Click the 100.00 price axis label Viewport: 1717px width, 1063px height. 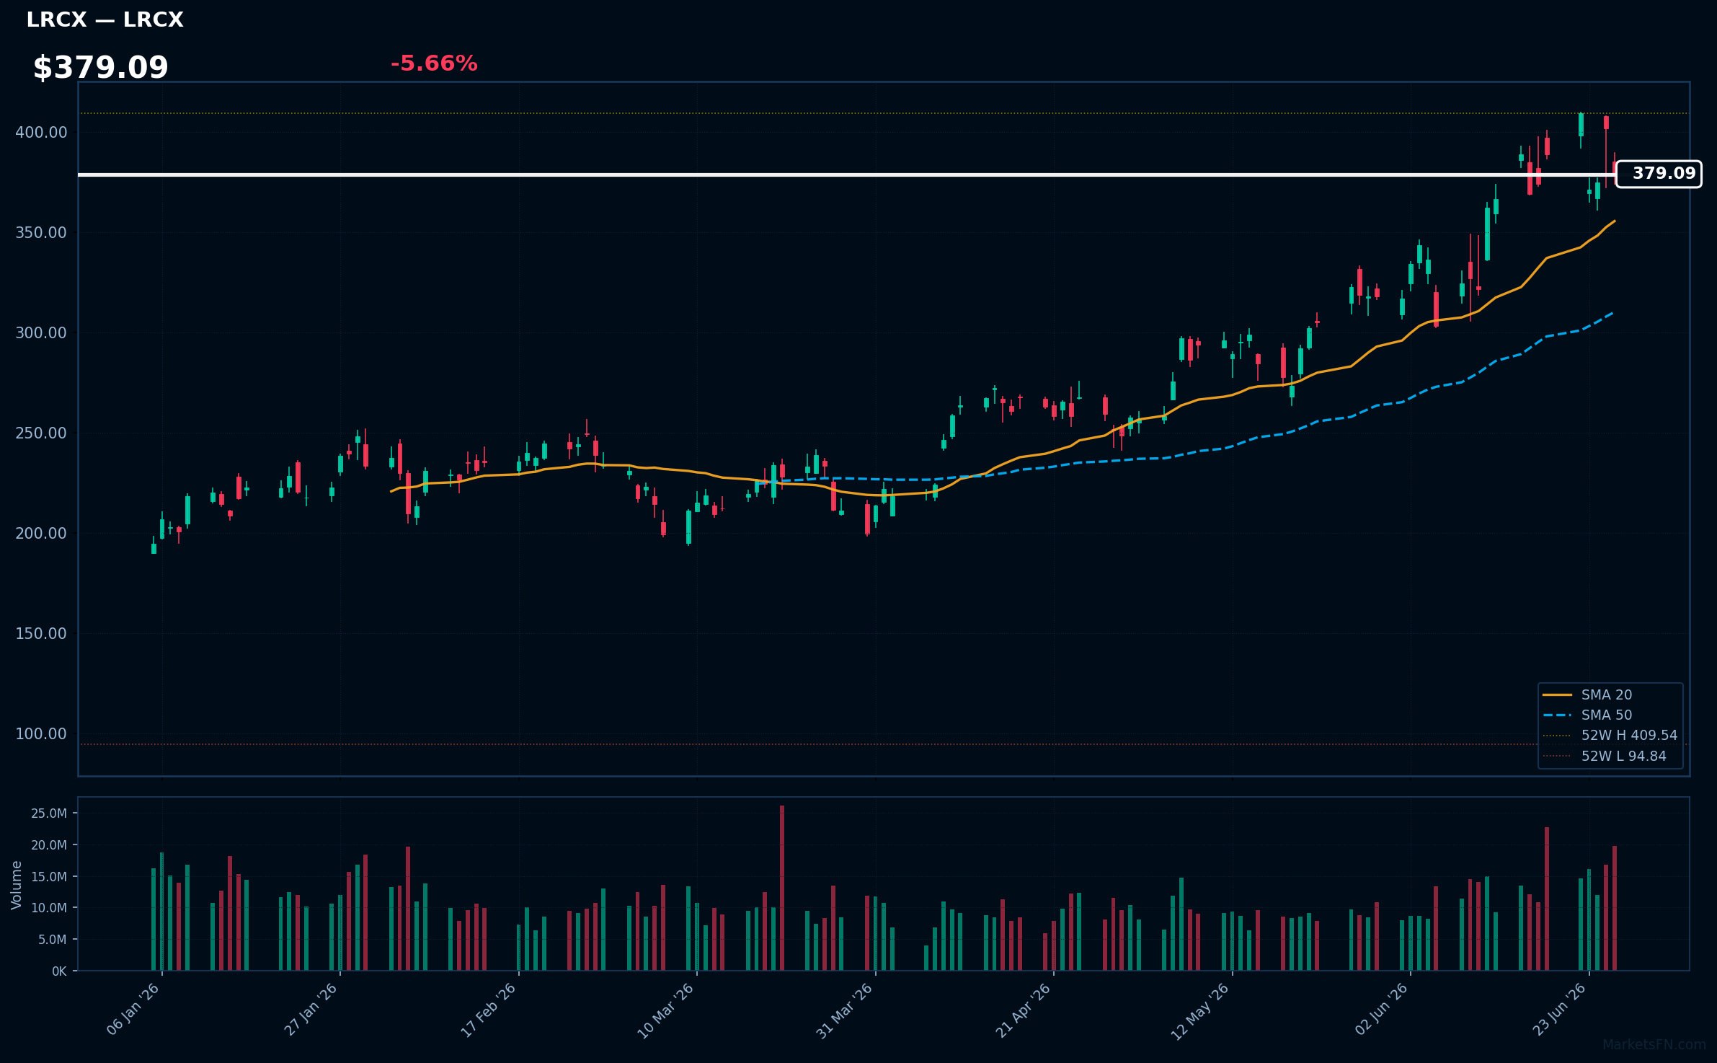point(41,734)
